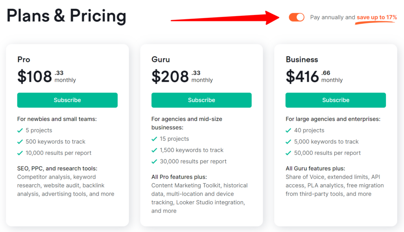This screenshot has width=404, height=232.
Task: Click the checkmark beside 40 projects
Action: (x=289, y=130)
